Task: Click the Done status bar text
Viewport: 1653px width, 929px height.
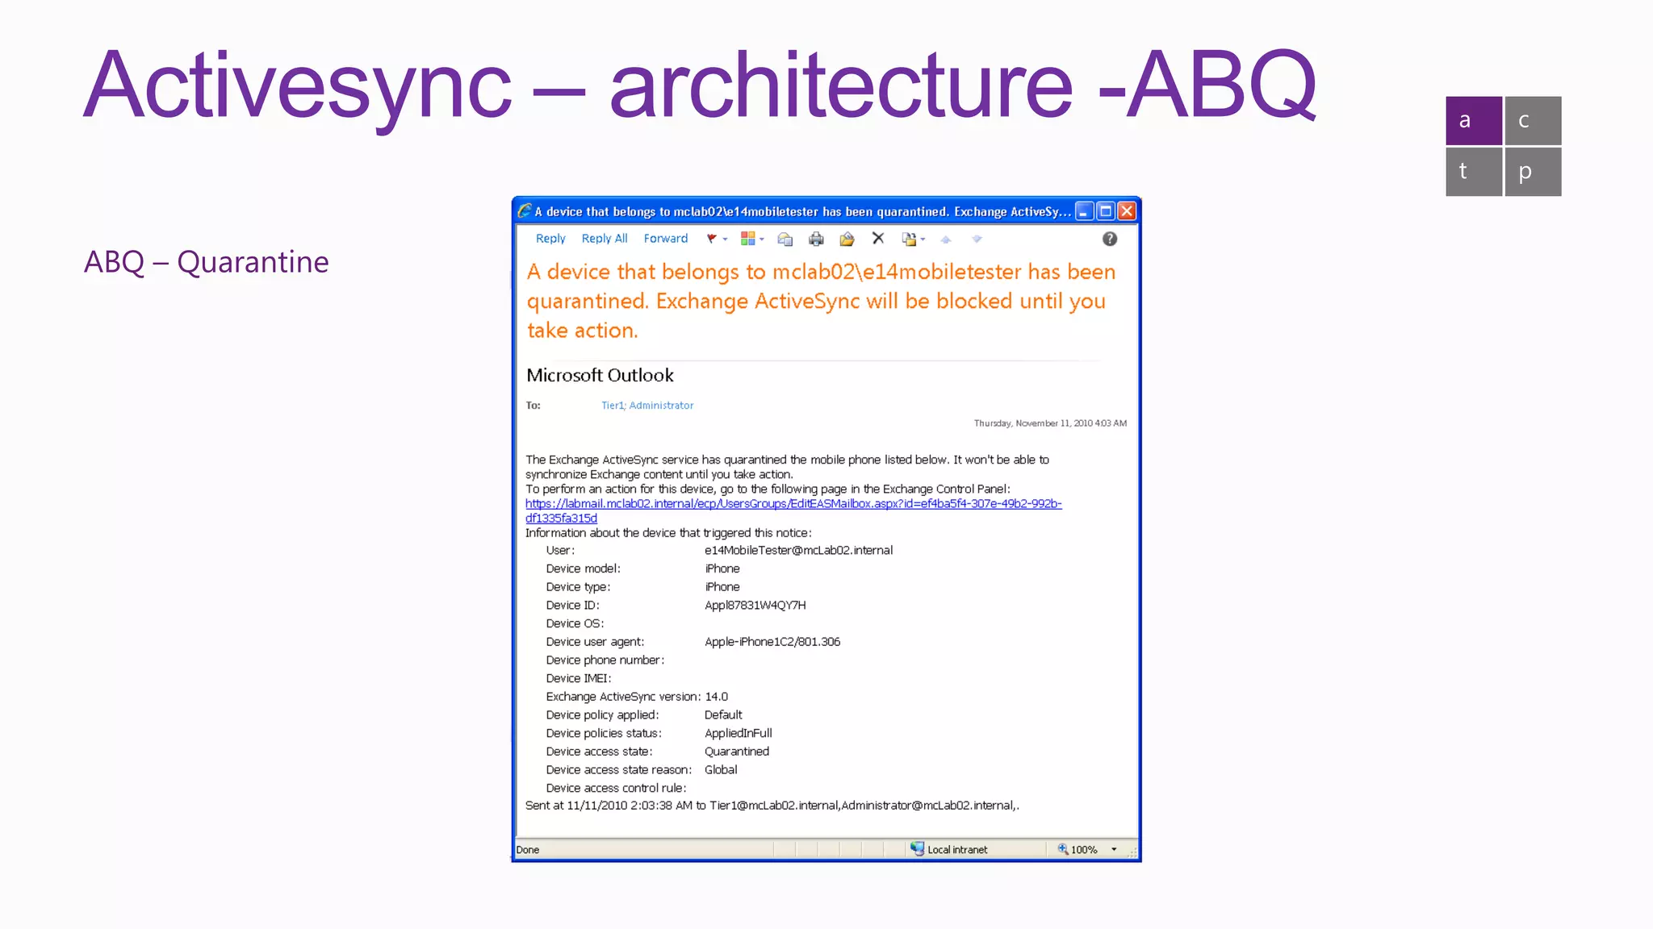Action: (528, 849)
